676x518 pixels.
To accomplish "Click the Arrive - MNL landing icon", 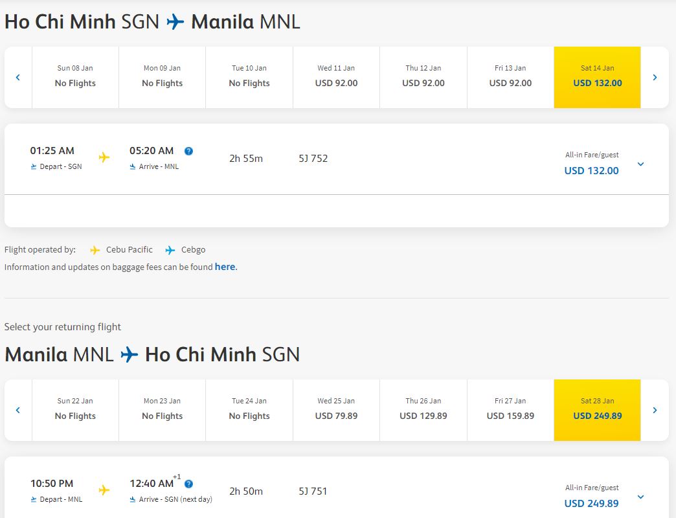I will [x=133, y=166].
